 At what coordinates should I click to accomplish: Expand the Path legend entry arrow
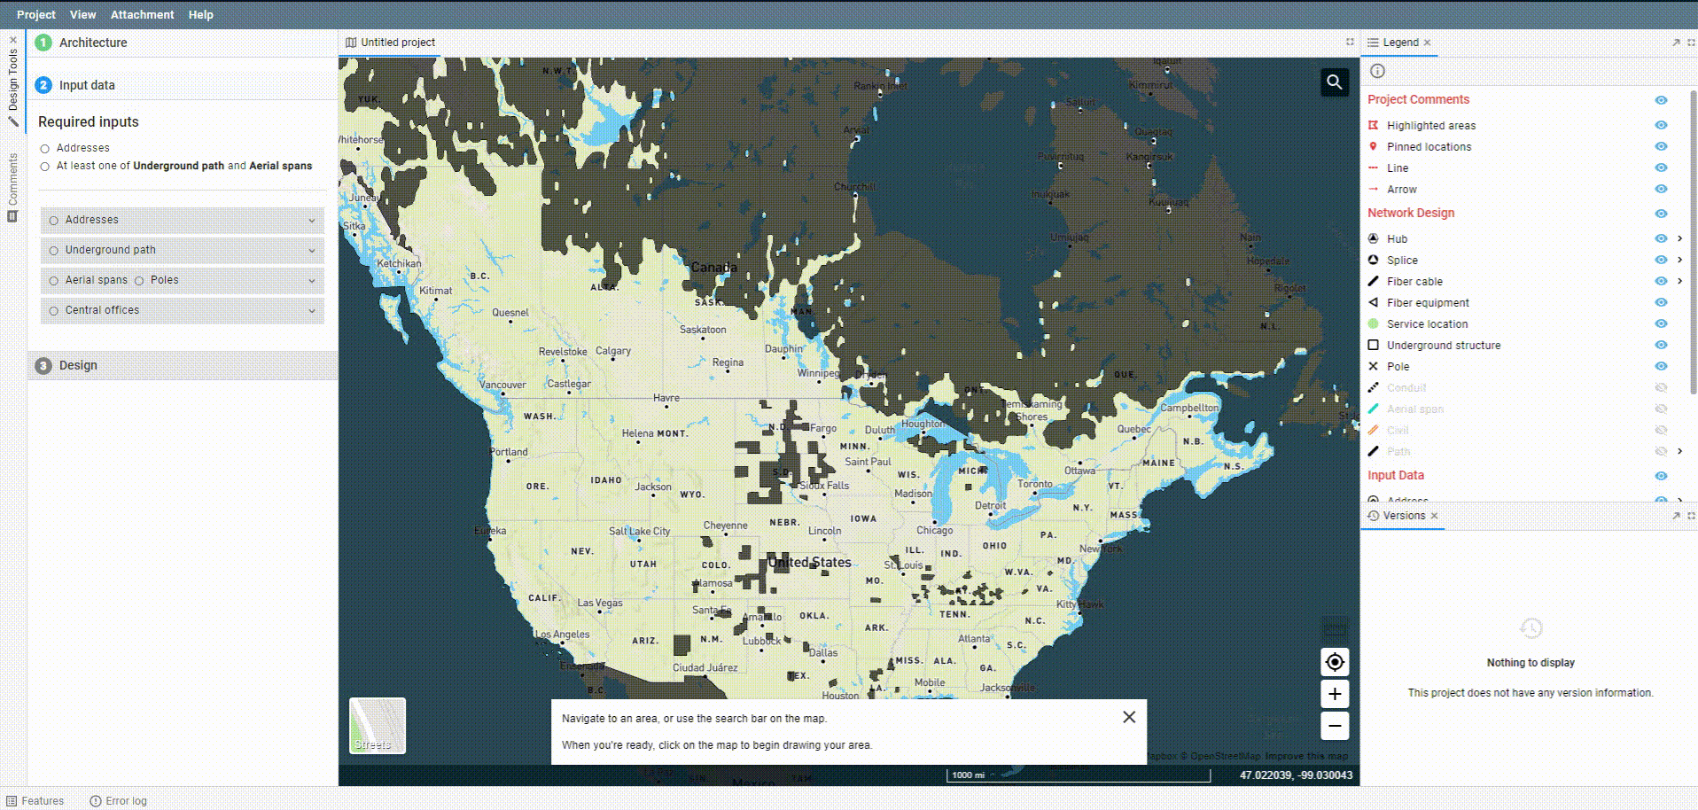tap(1679, 451)
